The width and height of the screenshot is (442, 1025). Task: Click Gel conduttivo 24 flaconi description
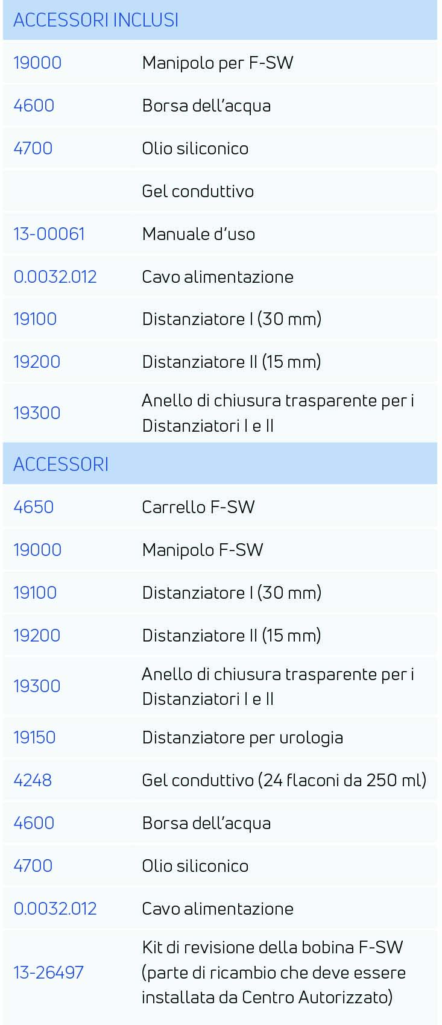point(284,780)
